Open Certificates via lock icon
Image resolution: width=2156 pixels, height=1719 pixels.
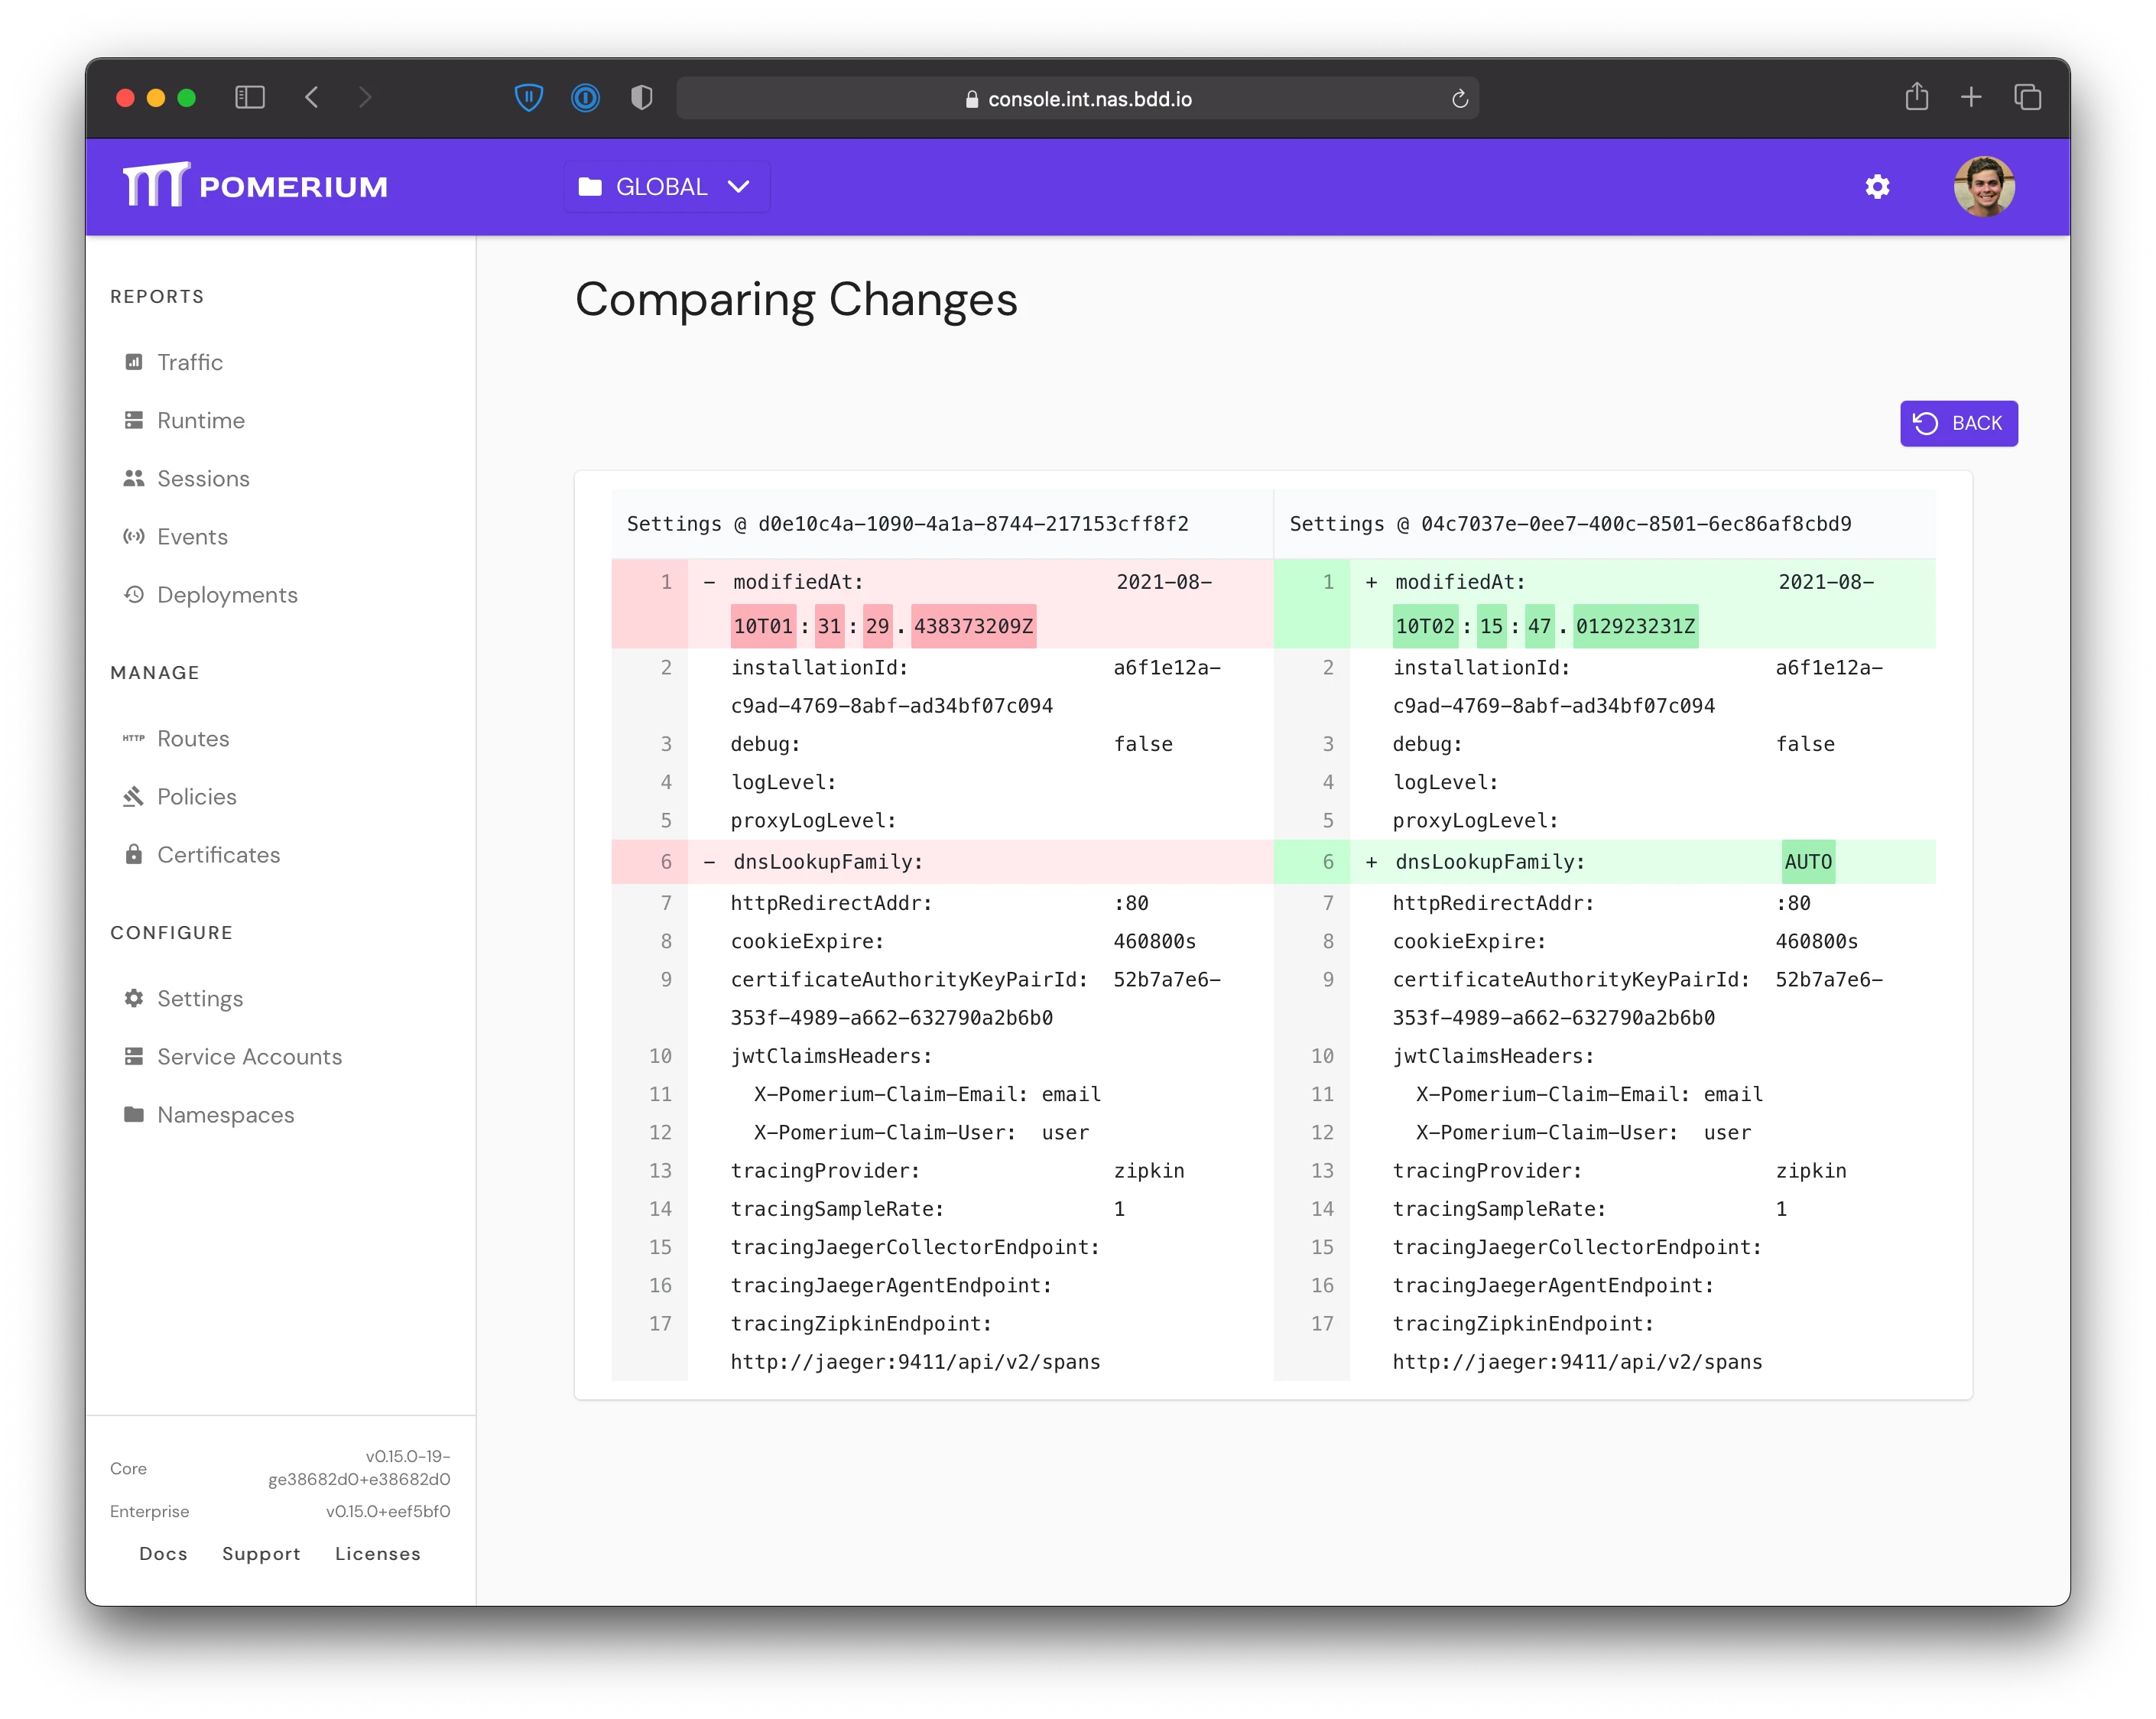[133, 854]
